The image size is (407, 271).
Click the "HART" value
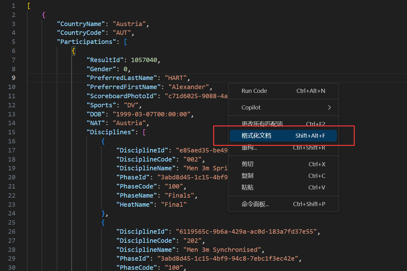[x=176, y=78]
